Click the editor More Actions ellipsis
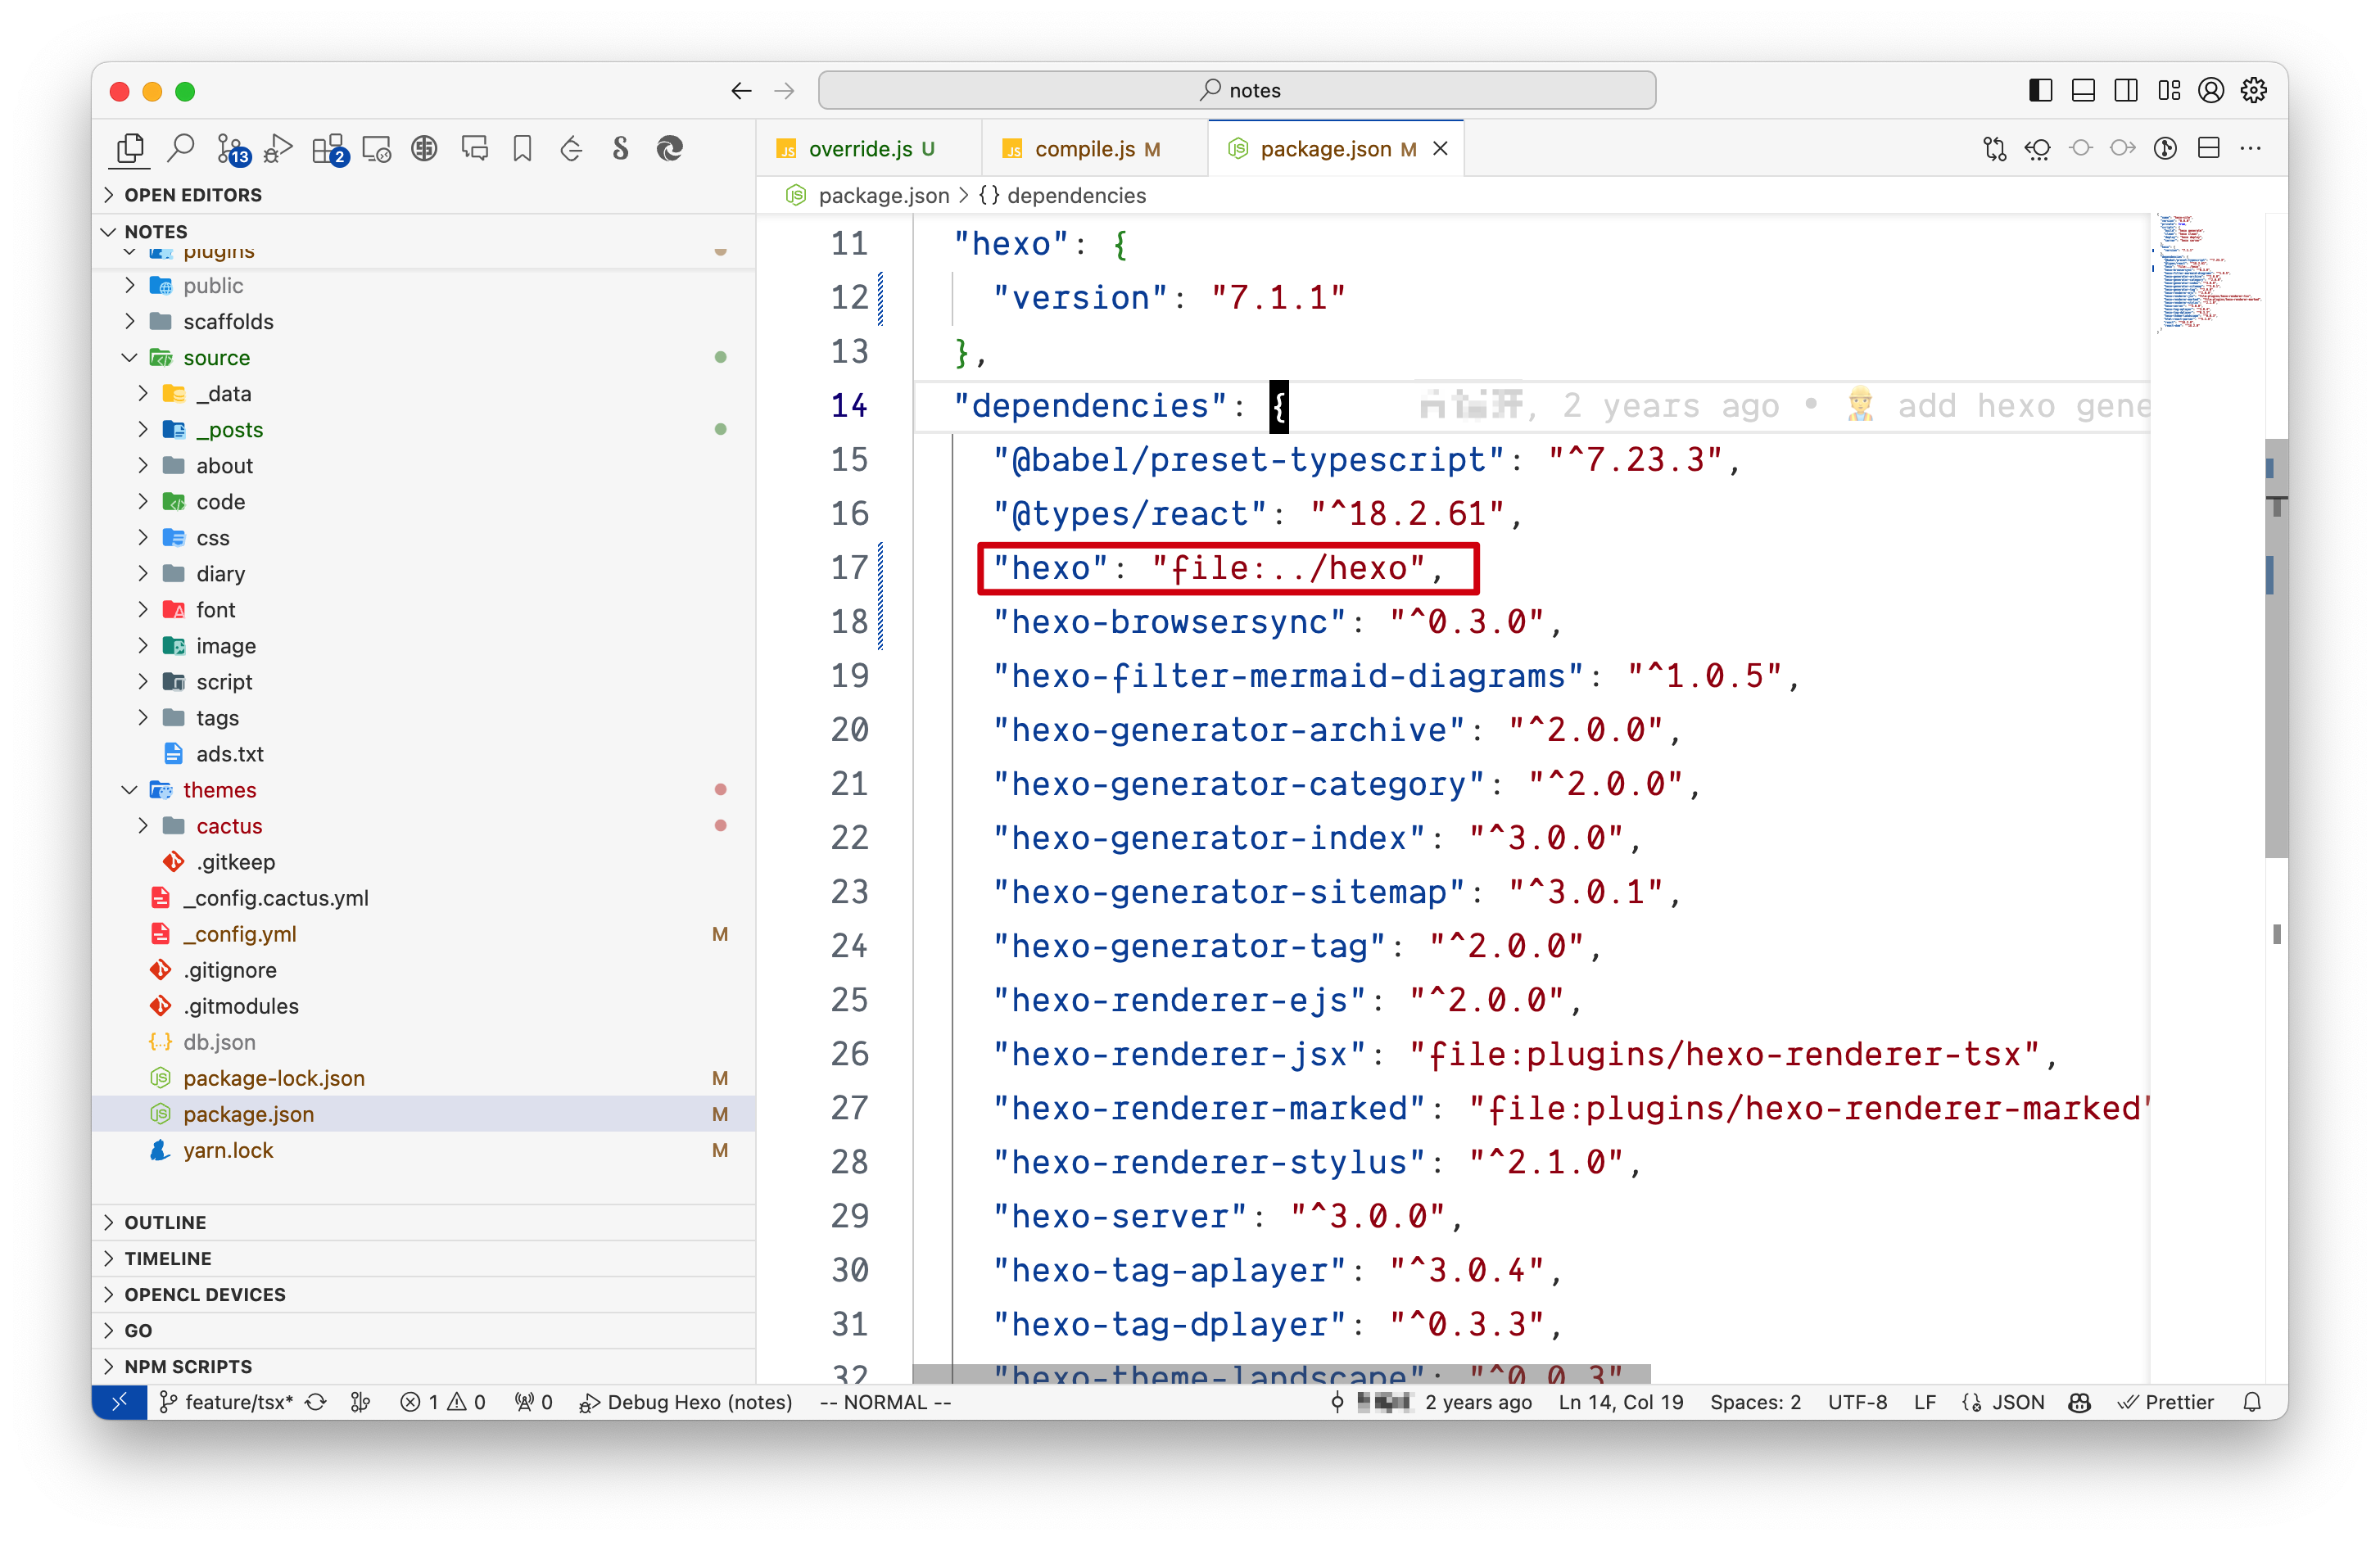Image resolution: width=2380 pixels, height=1541 pixels. pos(2251,148)
